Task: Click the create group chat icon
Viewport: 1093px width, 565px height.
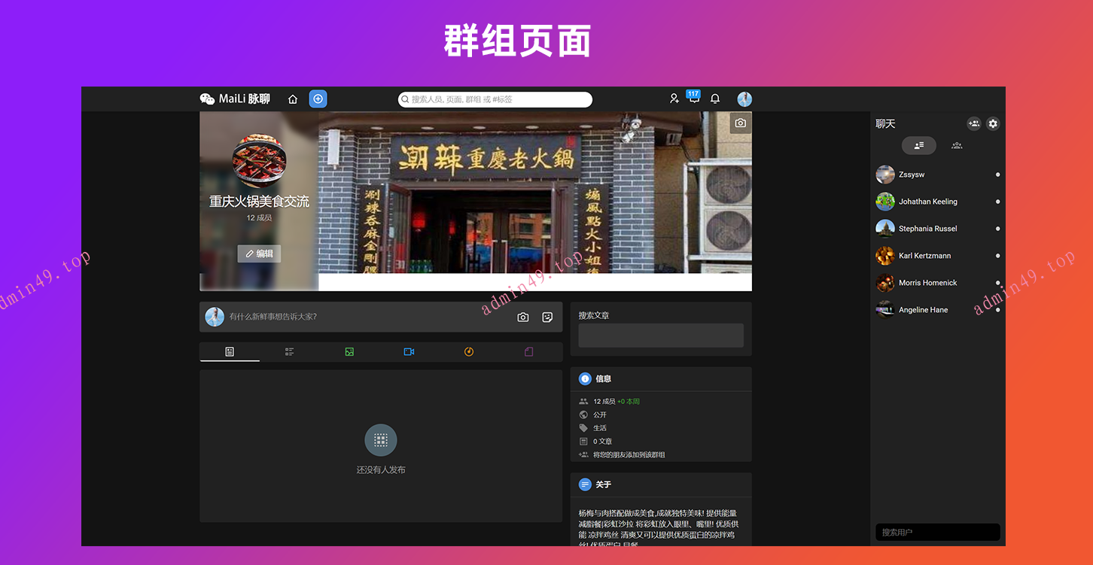Action: [x=974, y=124]
